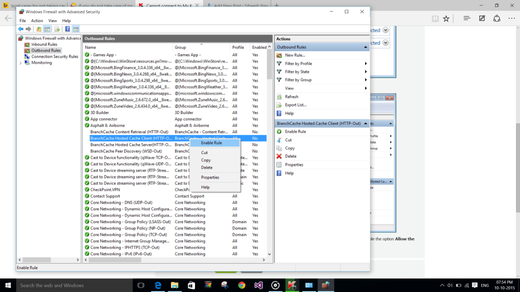Image resolution: width=520 pixels, height=292 pixels.
Task: Collapse the BranchCache Hosted Cache Client actions section
Action: (x=366, y=124)
